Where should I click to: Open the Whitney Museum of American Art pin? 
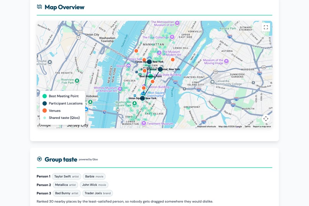click(120, 89)
